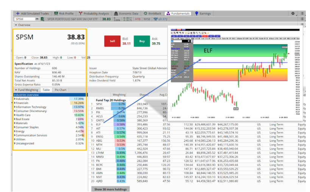Select the MTH holding row
The height and width of the screenshot is (192, 310).
tap(198, 145)
